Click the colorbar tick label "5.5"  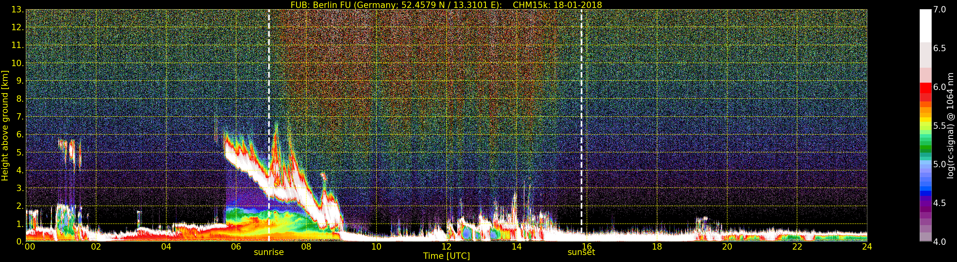click(x=939, y=126)
